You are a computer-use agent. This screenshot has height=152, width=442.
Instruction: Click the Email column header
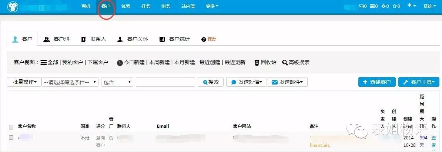(x=163, y=126)
